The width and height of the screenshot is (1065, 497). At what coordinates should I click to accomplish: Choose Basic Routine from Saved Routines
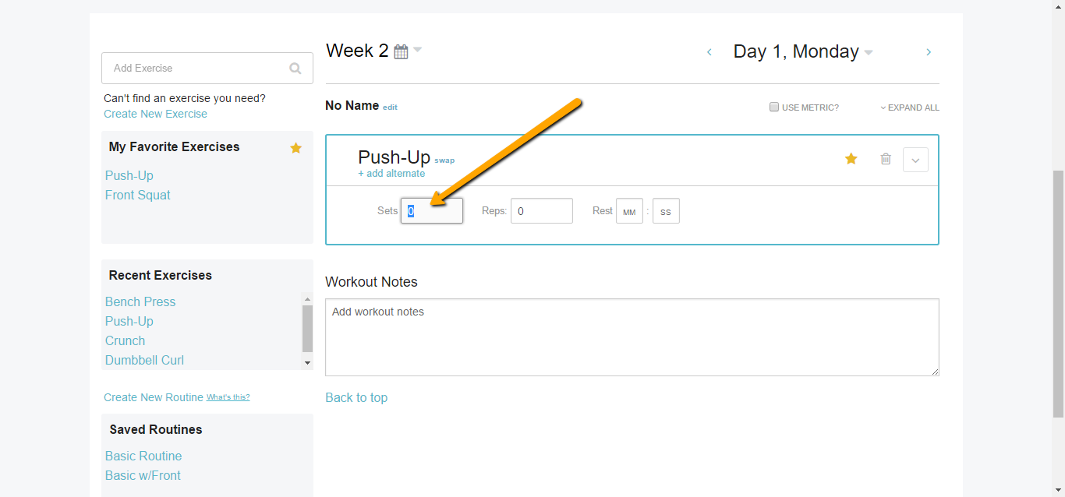[x=143, y=456]
